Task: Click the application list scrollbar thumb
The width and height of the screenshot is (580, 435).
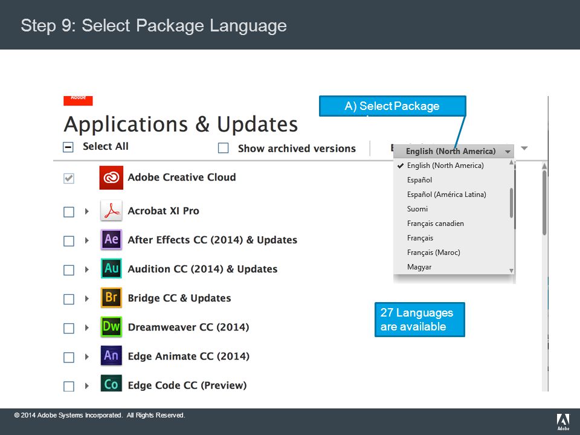Action: pos(544,202)
